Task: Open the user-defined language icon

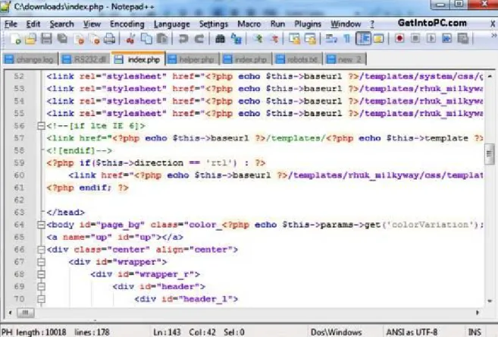Action: [x=378, y=39]
